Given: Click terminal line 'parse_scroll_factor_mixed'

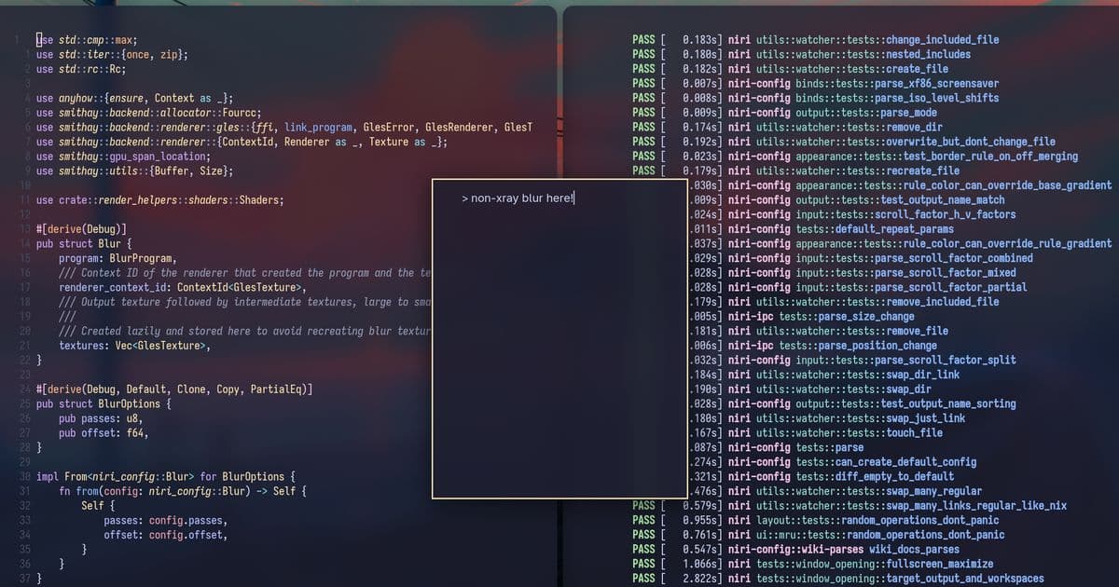Looking at the screenshot, I should coord(945,273).
